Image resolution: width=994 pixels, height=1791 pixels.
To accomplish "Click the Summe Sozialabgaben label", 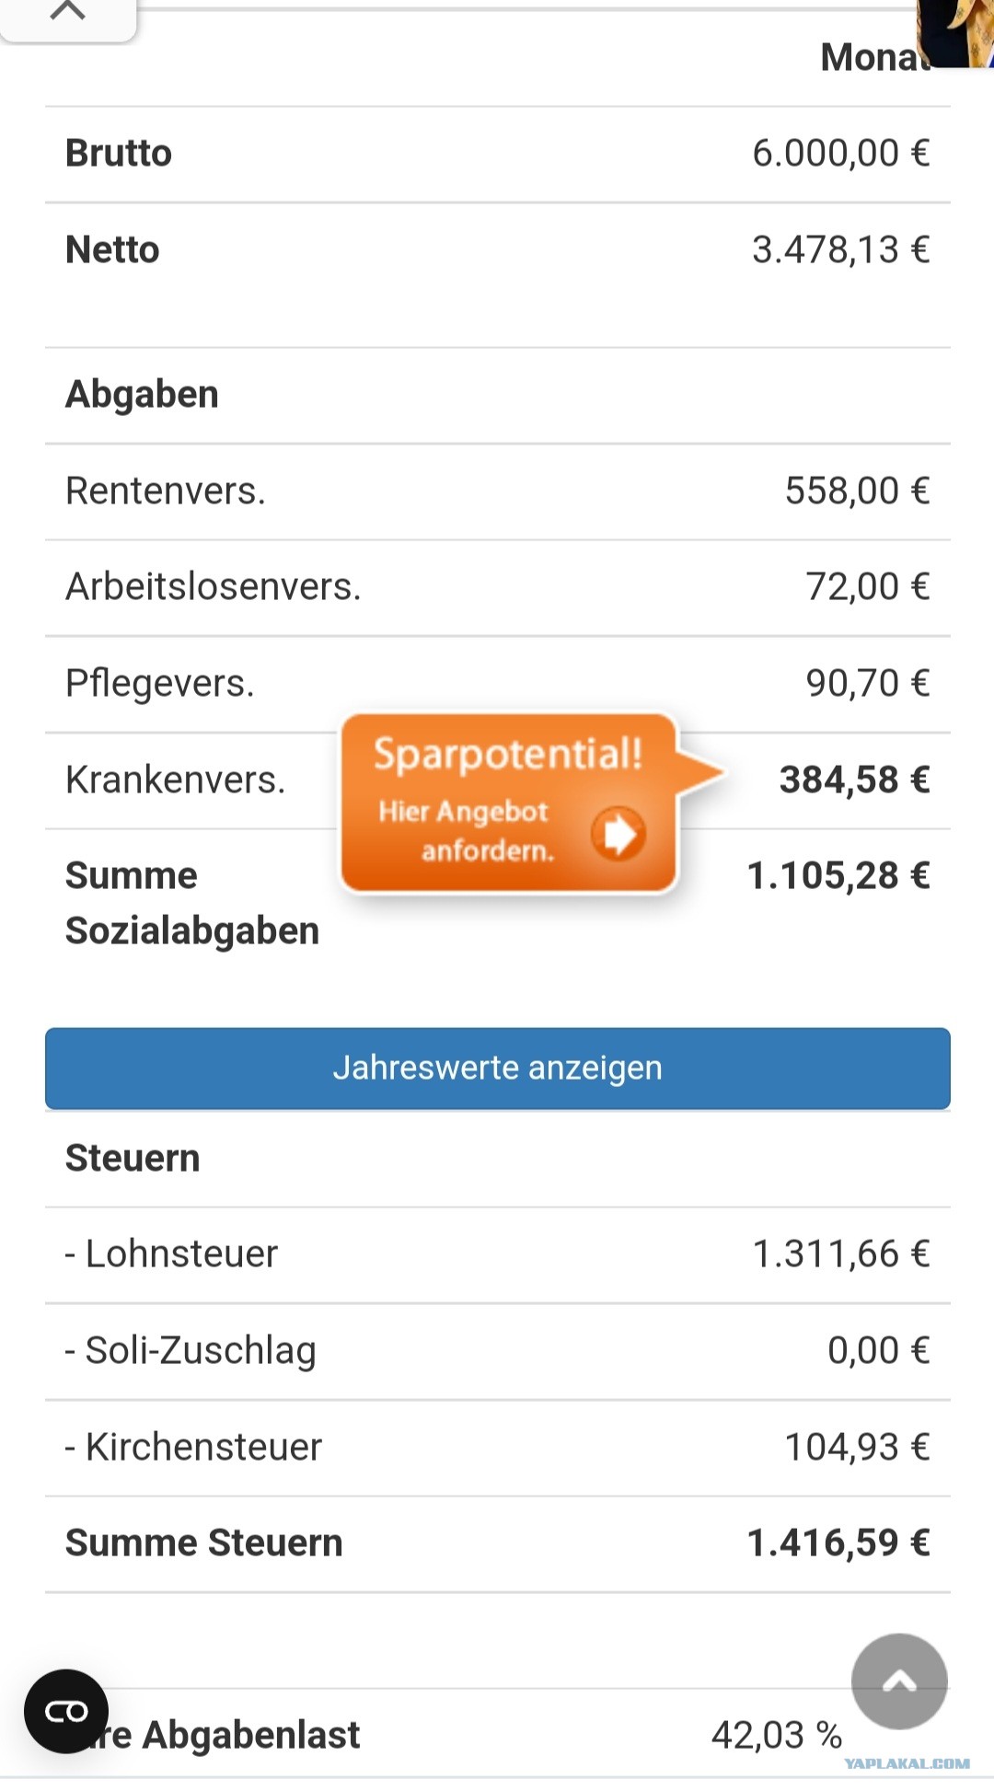I will point(192,903).
